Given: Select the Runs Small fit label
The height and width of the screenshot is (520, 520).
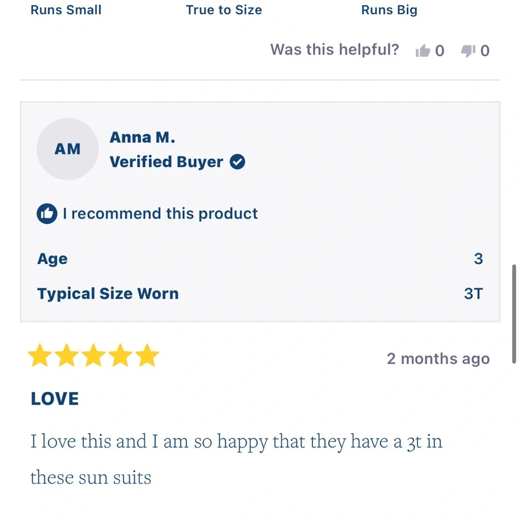Looking at the screenshot, I should [x=66, y=10].
